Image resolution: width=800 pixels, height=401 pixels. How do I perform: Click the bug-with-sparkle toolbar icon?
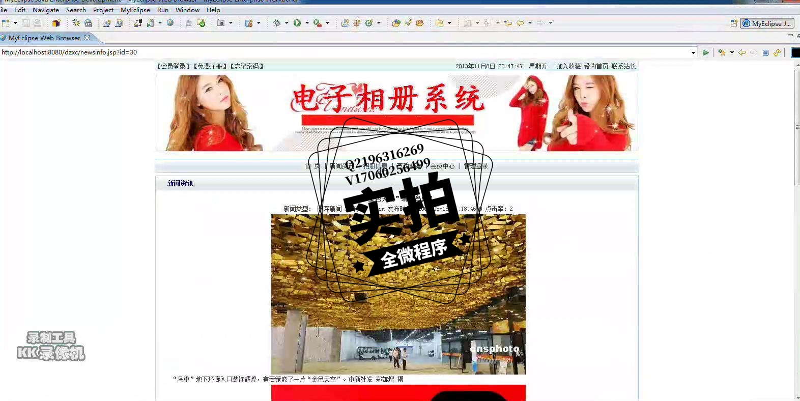76,23
